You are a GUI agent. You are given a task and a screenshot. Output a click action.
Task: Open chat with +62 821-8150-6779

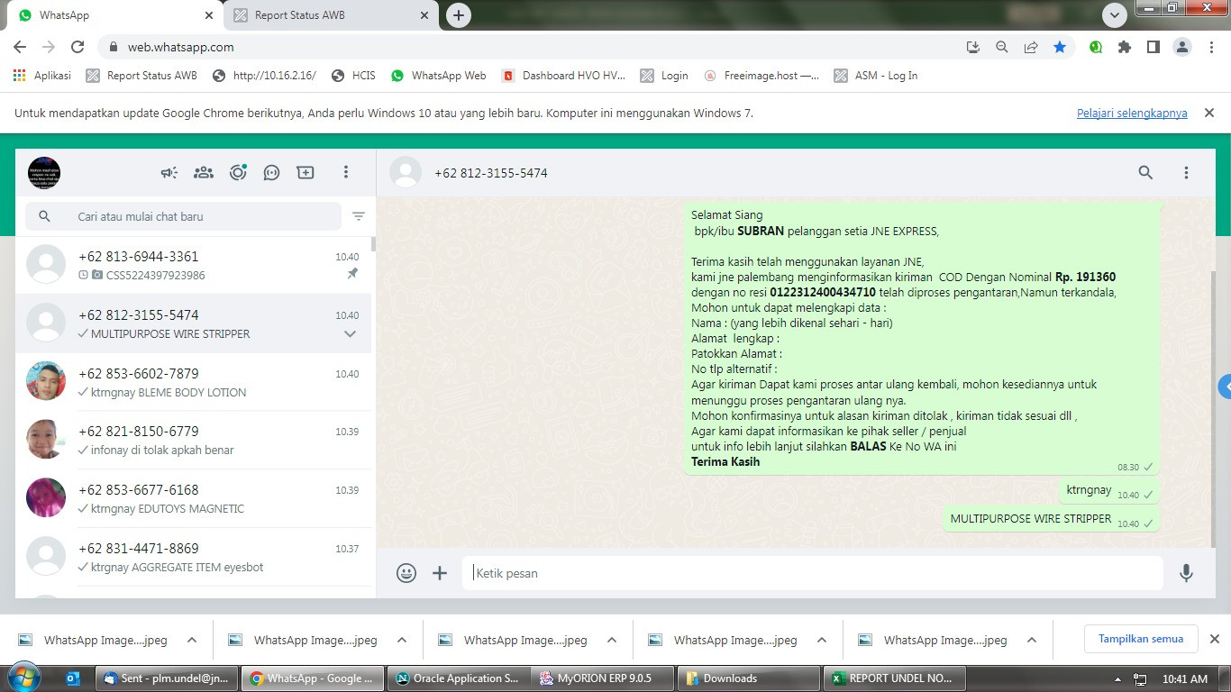pos(193,440)
